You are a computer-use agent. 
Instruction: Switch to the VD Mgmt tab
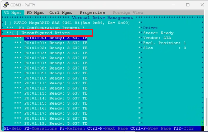13,13
